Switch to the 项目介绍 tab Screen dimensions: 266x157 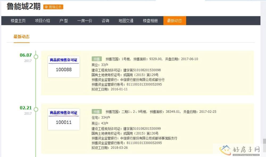click(x=42, y=21)
